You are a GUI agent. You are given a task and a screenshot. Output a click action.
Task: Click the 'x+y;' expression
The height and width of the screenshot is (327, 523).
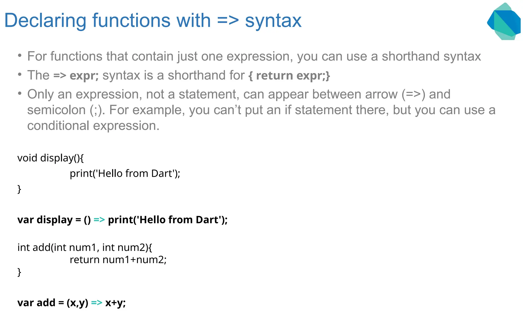tap(115, 303)
